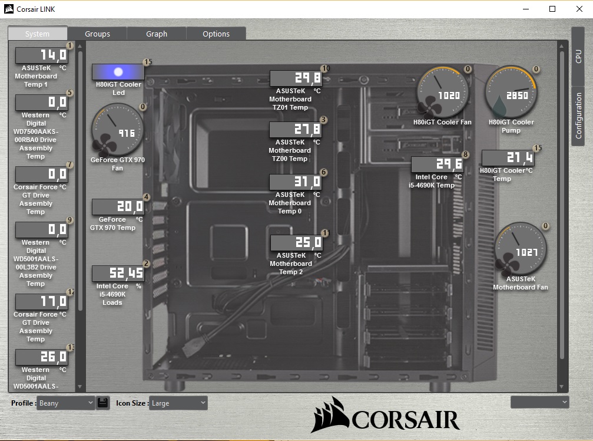Select the H80iGT Cooler Fan gauge
The image size is (593, 441).
point(442,92)
